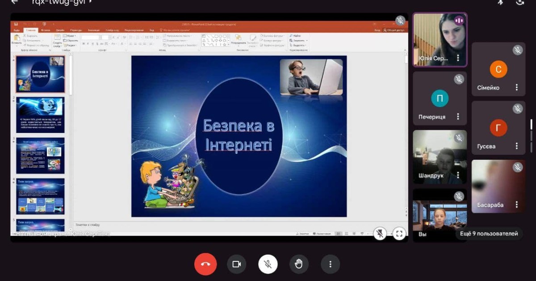Open options menu for Юлія Сер… tile

point(458,58)
